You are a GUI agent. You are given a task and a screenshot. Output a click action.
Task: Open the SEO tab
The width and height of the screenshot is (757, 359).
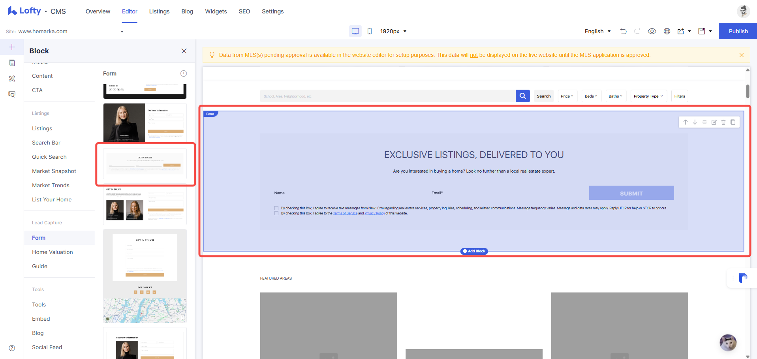coord(244,11)
